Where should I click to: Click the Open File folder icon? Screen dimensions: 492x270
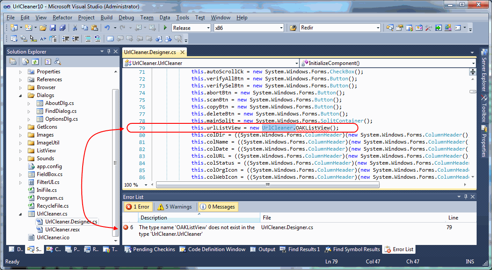(43, 28)
